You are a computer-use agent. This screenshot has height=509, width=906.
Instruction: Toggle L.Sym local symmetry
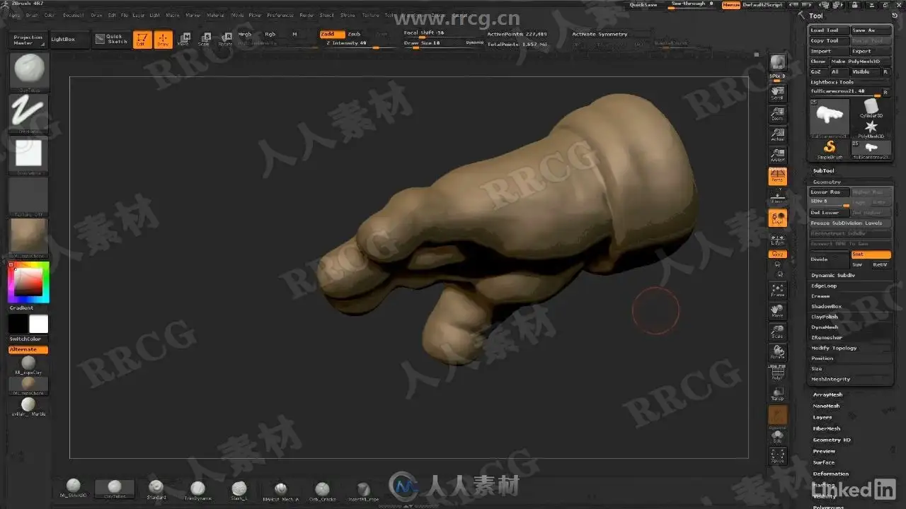(778, 239)
